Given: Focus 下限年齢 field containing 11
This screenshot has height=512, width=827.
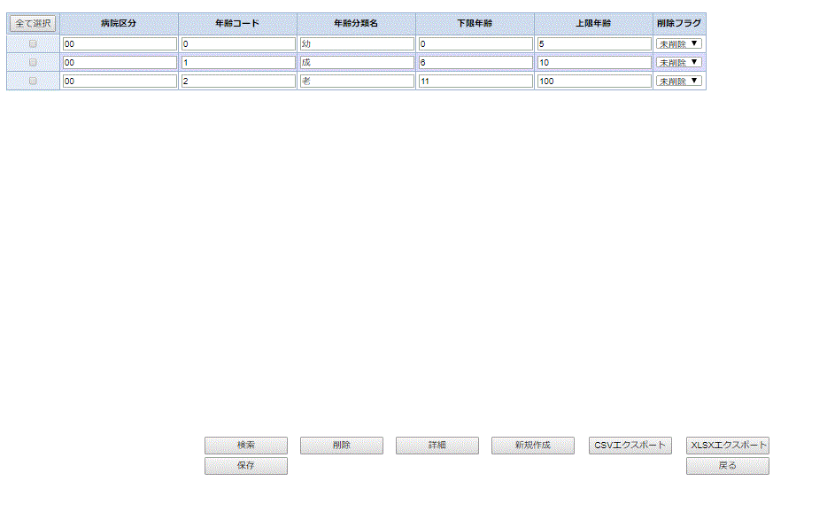Looking at the screenshot, I should [475, 81].
